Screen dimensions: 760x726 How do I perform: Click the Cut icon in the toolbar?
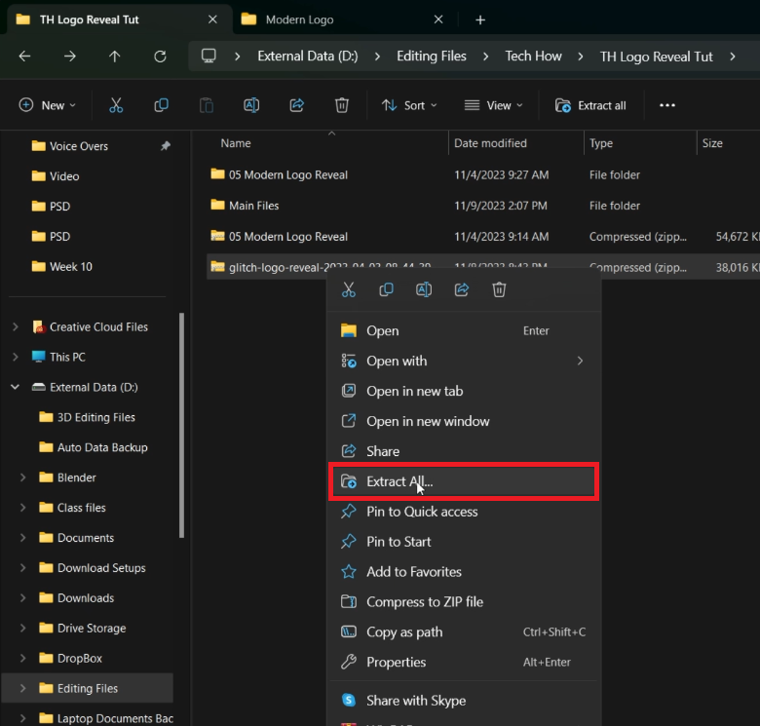pos(116,105)
